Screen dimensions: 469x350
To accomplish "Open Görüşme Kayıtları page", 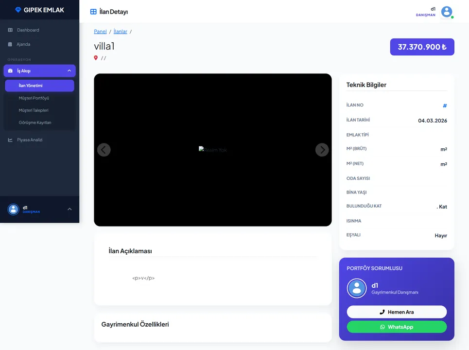I will 35,122.
